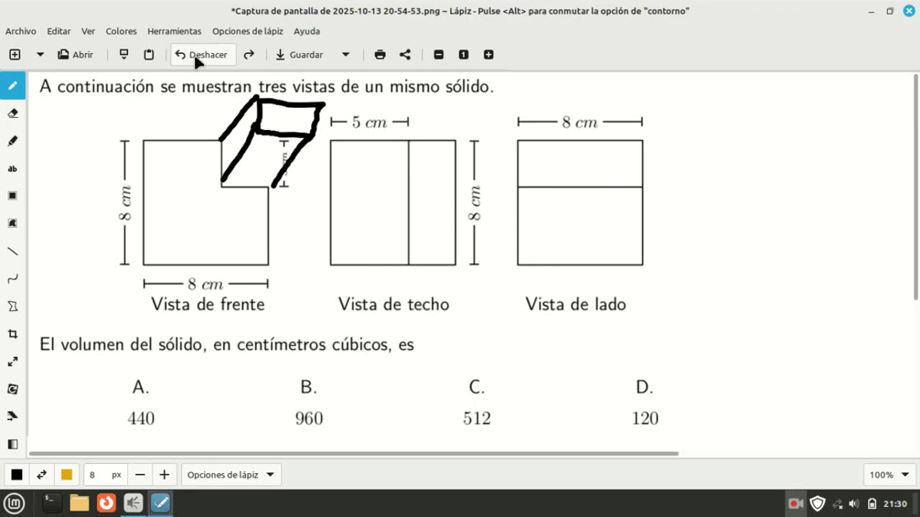Open the Linux Mint start menu

[x=14, y=503]
